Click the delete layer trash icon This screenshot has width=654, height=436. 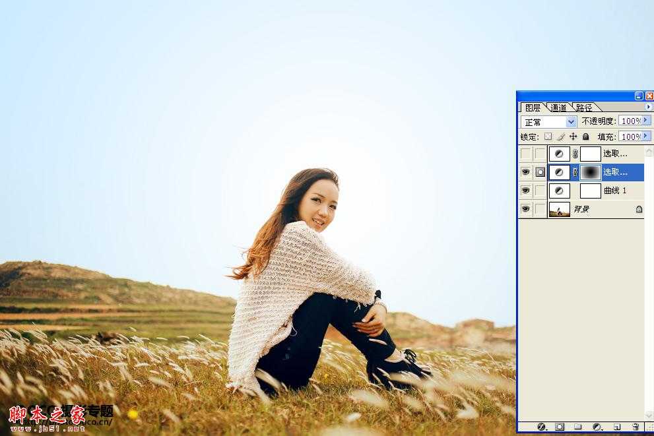tap(636, 427)
